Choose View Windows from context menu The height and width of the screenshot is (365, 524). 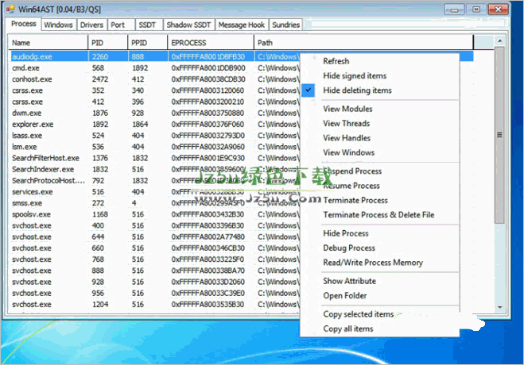click(x=379, y=152)
